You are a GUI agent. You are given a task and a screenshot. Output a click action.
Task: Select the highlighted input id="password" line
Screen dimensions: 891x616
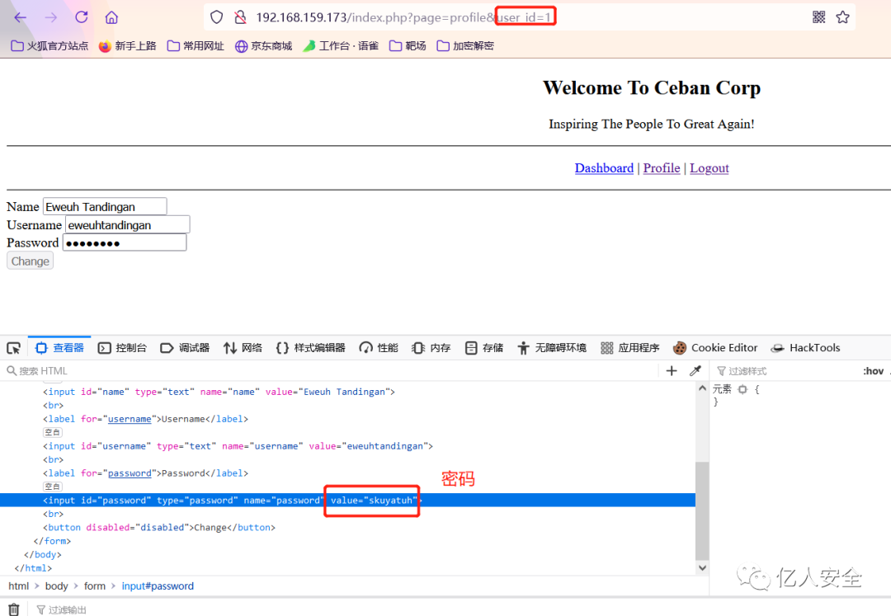coord(348,501)
